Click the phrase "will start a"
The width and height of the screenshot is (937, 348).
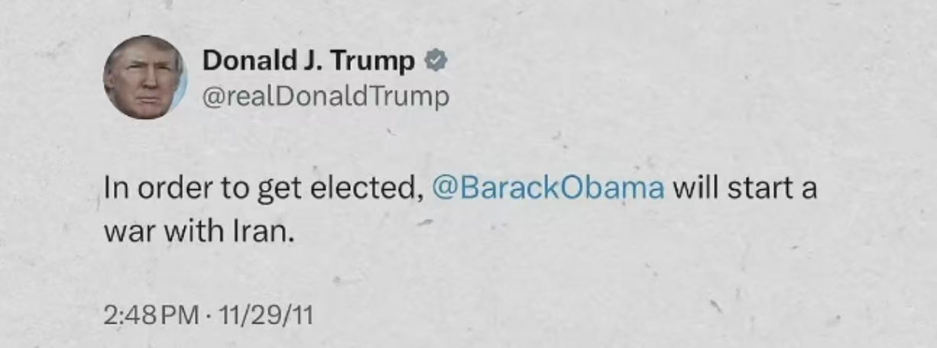click(744, 188)
